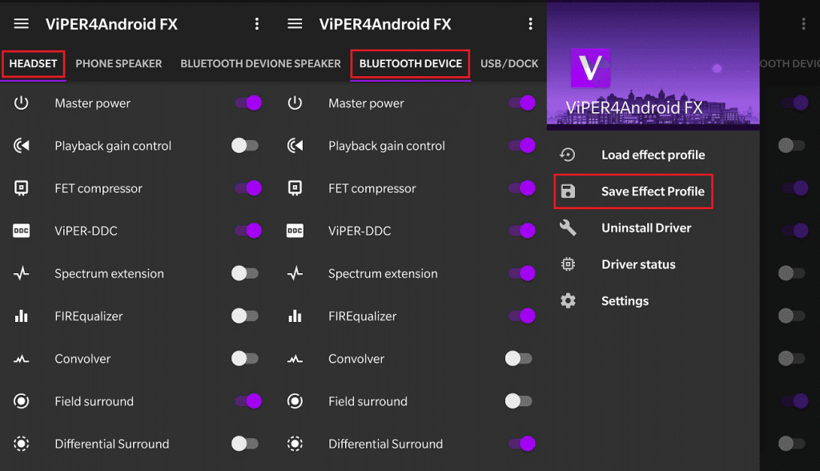This screenshot has width=820, height=471.
Task: Turn on Spectrum extension in the Headset panel
Action: pyautogui.click(x=245, y=274)
